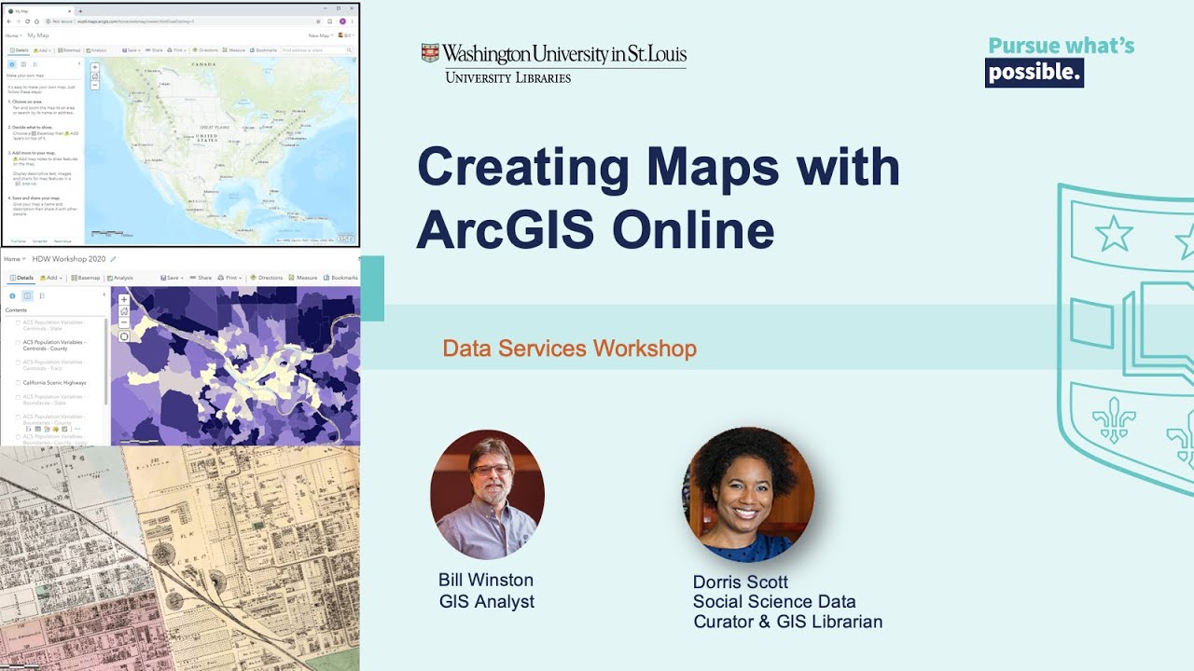Screen dimensions: 1194x671
Task: Open Analysis in HDW Workshop toolbar
Action: [x=120, y=278]
